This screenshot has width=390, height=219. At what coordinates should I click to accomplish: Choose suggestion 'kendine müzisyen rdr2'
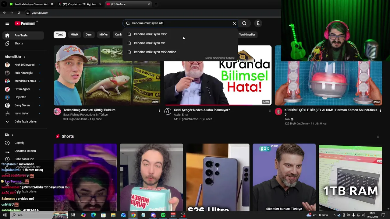(180, 34)
